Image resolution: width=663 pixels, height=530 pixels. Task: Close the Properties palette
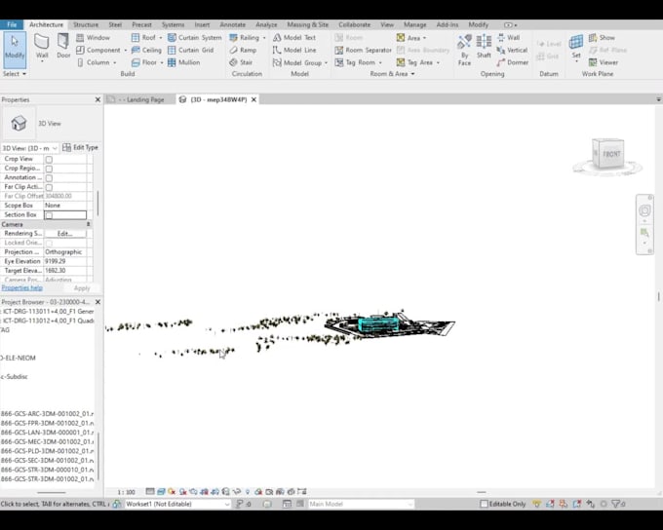pos(97,99)
